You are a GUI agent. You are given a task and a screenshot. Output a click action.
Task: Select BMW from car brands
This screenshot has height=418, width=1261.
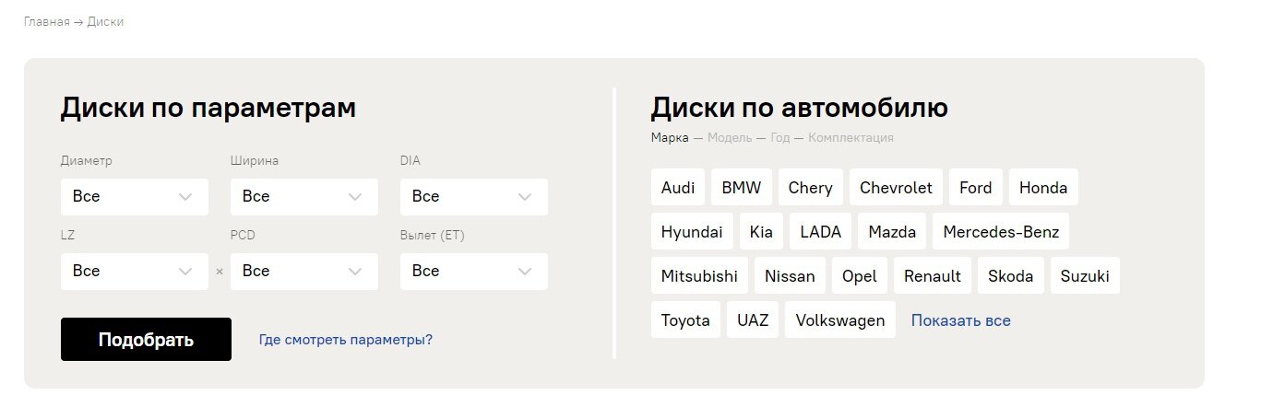[x=742, y=188]
